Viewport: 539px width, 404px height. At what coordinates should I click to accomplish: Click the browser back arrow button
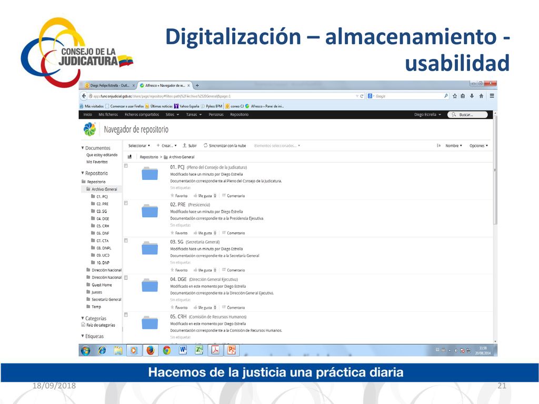click(x=84, y=96)
